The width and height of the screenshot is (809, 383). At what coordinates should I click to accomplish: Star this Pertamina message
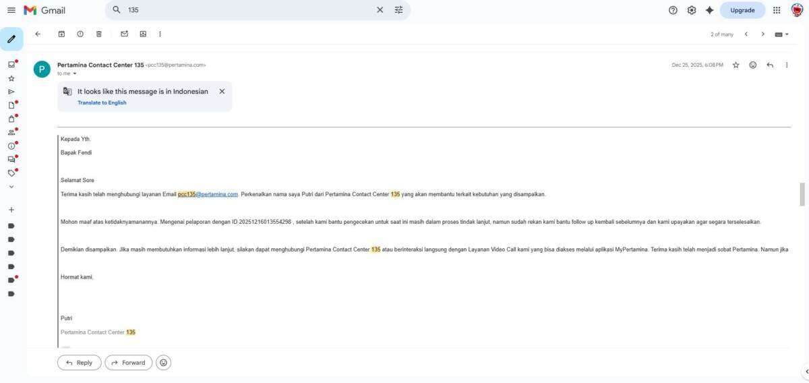(736, 65)
